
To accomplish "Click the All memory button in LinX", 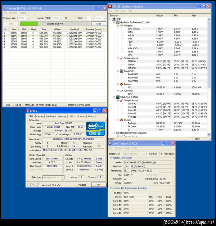I will (66, 18).
